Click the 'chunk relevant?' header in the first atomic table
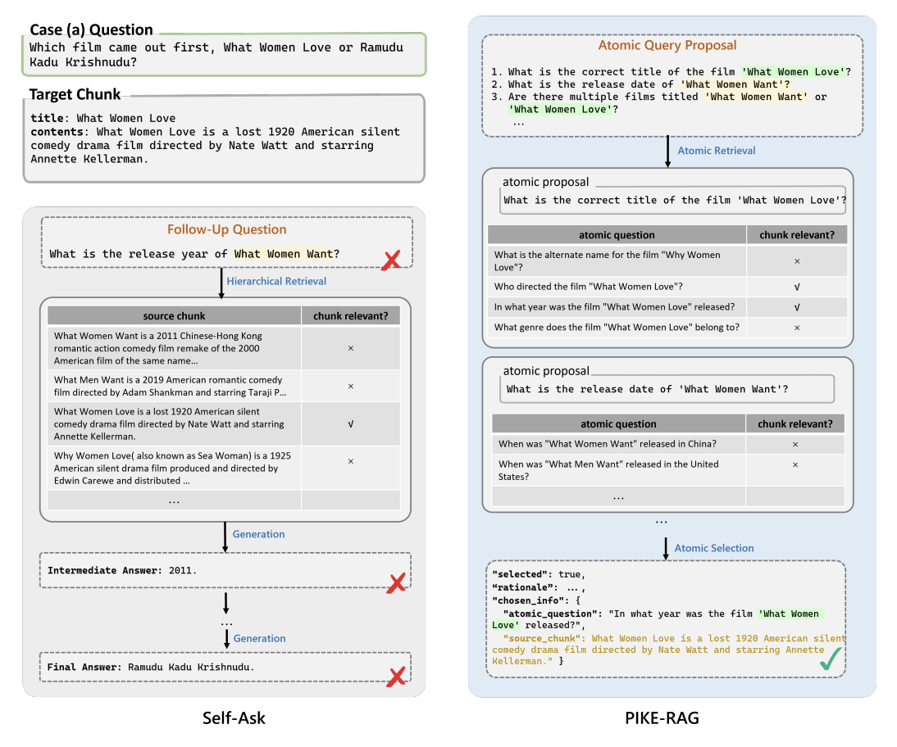The width and height of the screenshot is (897, 747). (x=797, y=235)
